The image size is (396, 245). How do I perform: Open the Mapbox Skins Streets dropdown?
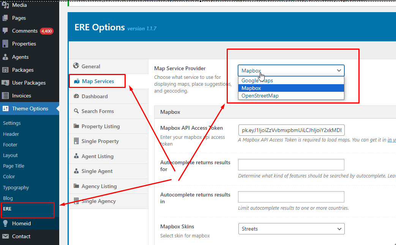291,229
